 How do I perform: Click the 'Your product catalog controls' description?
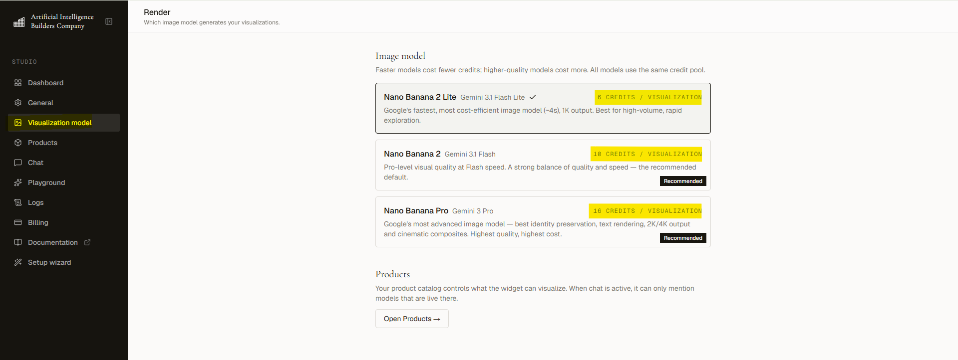[535, 293]
